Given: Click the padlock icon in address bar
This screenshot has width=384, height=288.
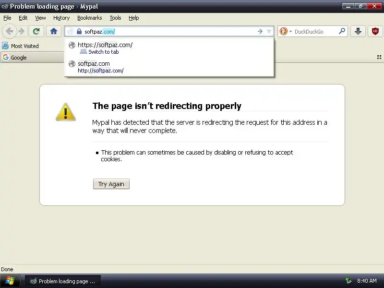Looking at the screenshot, I should pos(79,31).
